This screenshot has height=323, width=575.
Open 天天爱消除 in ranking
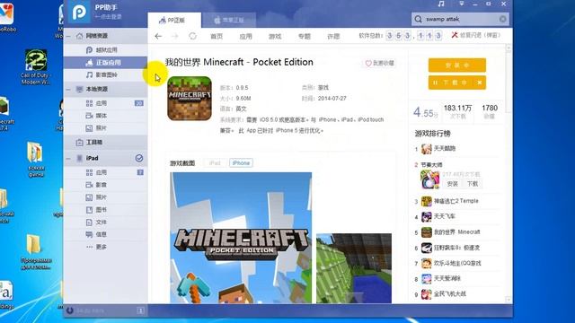coord(447,279)
